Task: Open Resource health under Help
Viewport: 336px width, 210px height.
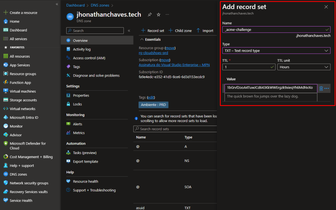Action: point(86,182)
